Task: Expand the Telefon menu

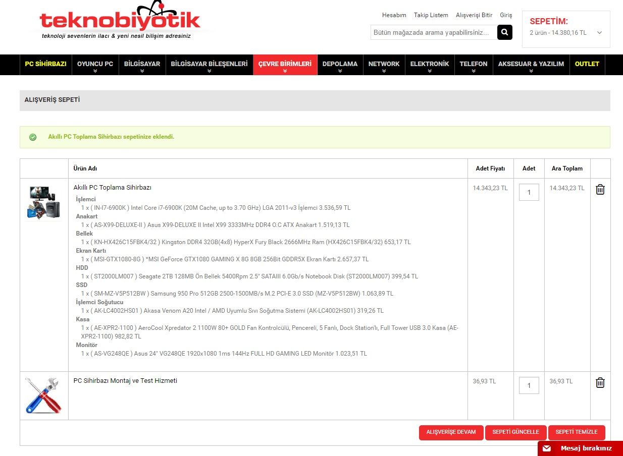Action: coord(474,65)
